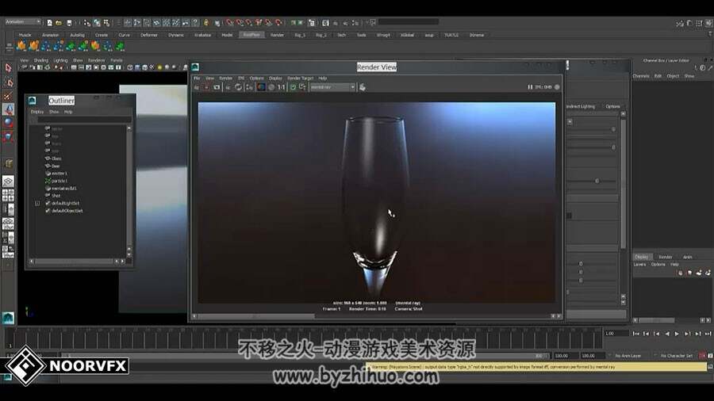Open the No Anim Layer dropdown
Viewport: 714px width, 401px height.
point(628,356)
